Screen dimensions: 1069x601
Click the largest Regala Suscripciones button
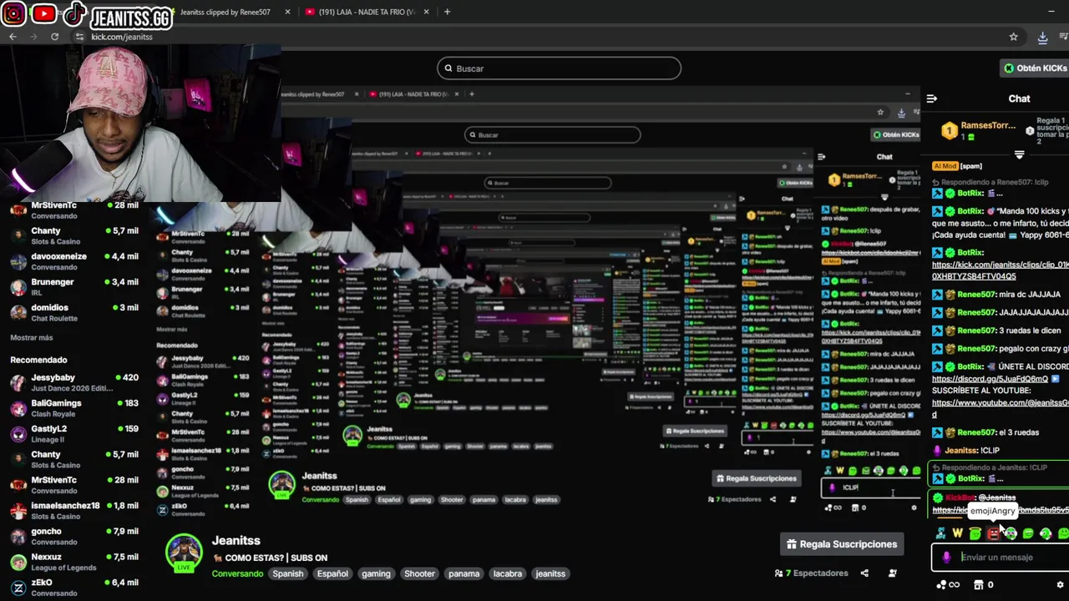click(842, 544)
